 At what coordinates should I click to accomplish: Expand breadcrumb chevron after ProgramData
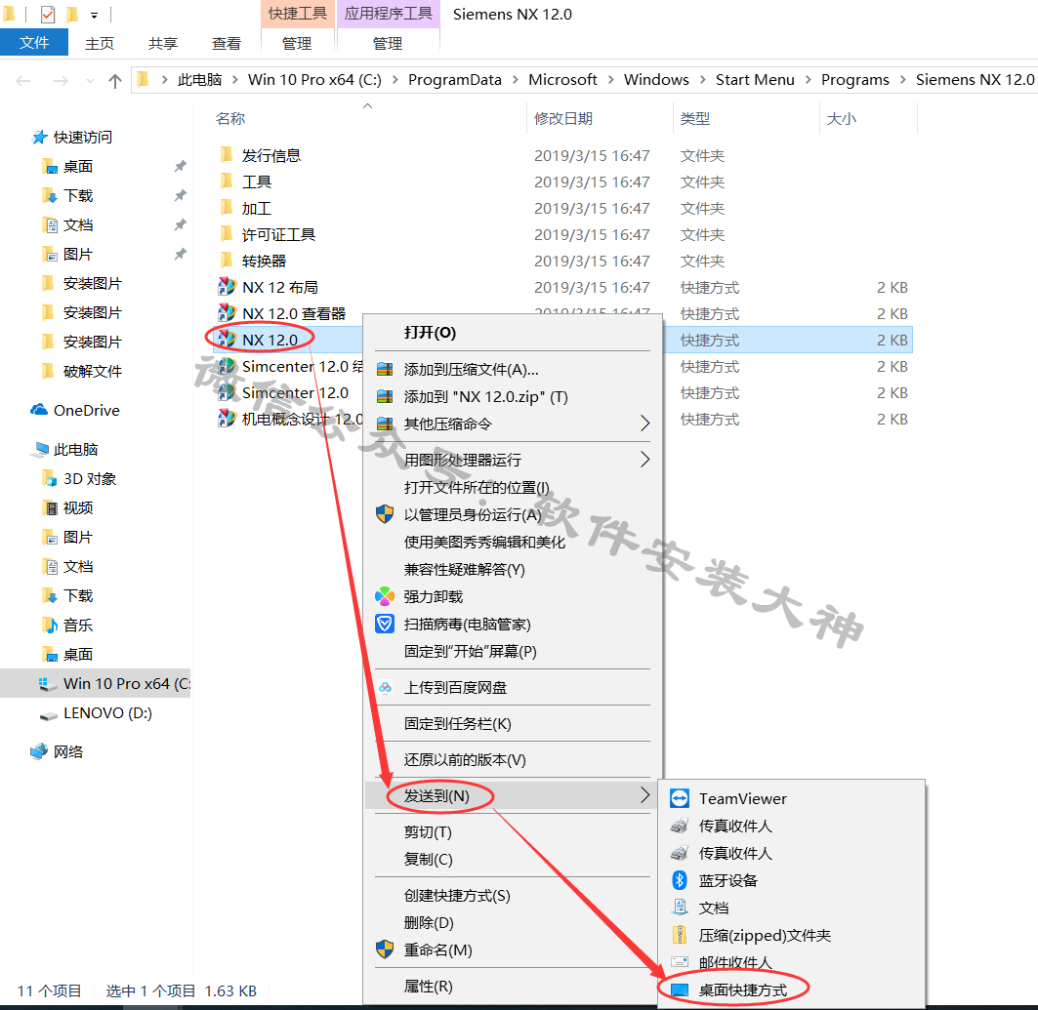click(515, 80)
